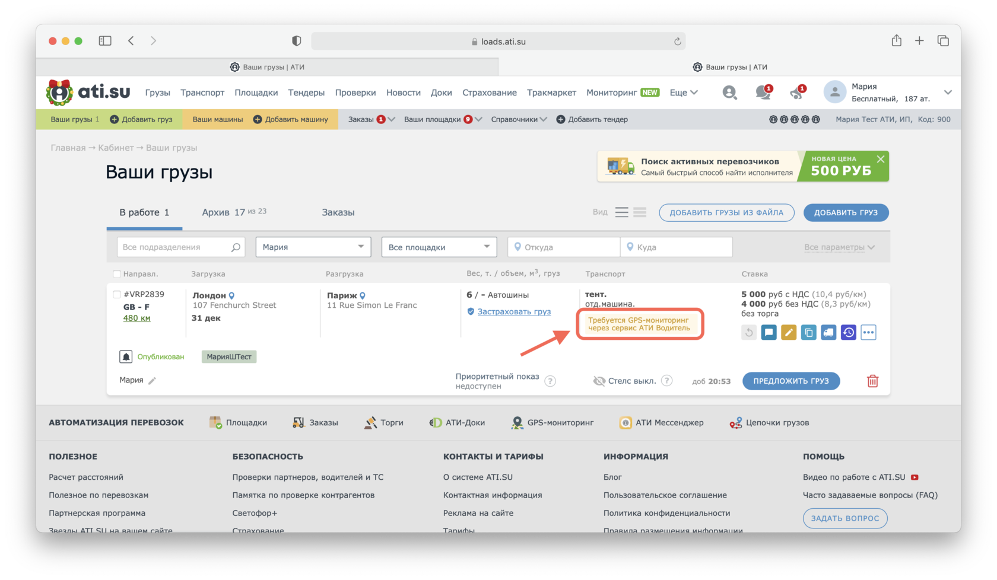Click the help icon beside Приоритетный показ
997x580 pixels.
tap(550, 381)
